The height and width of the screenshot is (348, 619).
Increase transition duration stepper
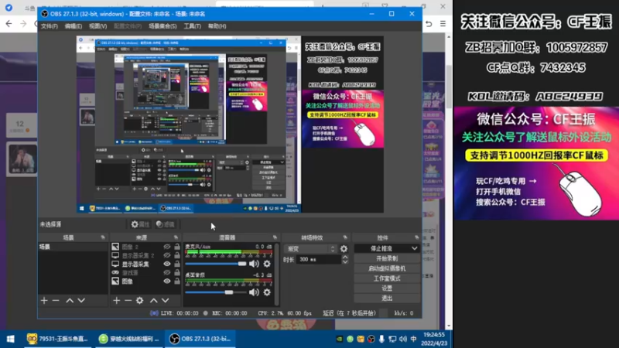click(x=345, y=257)
